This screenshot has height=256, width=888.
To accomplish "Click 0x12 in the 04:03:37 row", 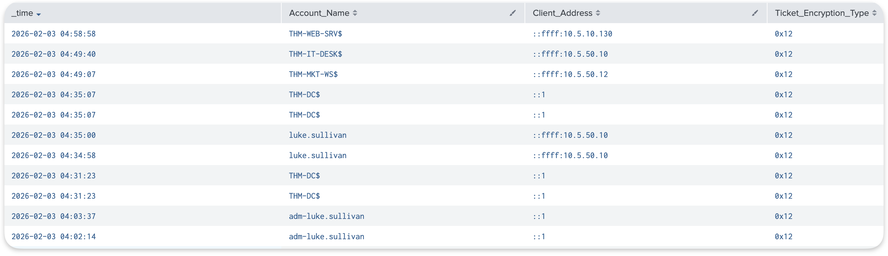I will point(784,216).
